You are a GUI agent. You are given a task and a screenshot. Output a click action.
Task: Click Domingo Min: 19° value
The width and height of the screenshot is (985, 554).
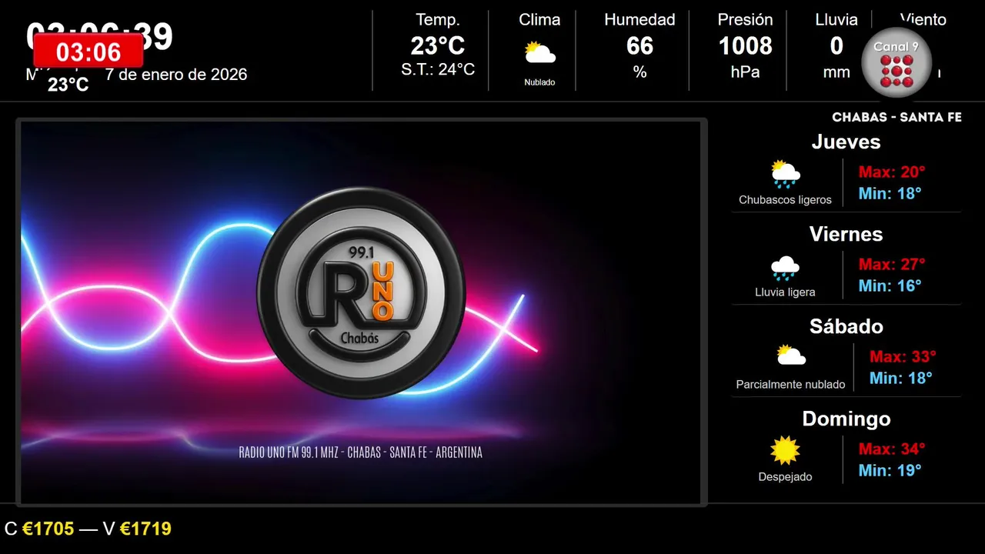pyautogui.click(x=890, y=471)
